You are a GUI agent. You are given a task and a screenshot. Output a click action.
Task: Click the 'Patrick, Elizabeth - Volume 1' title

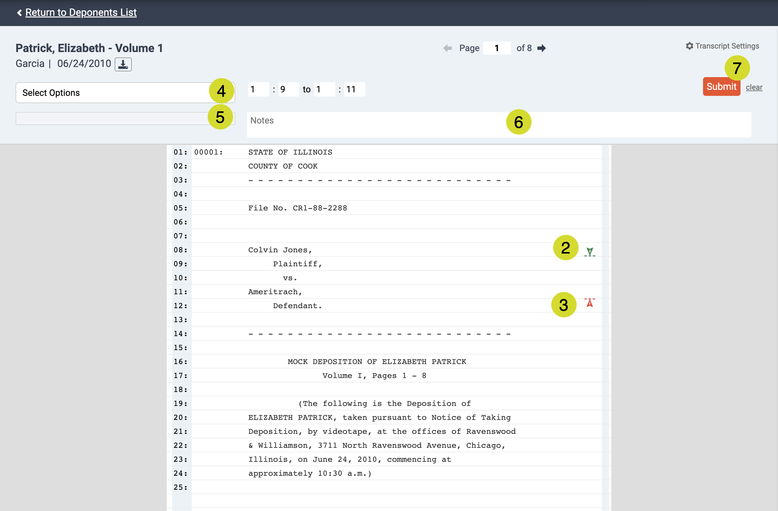pos(89,48)
